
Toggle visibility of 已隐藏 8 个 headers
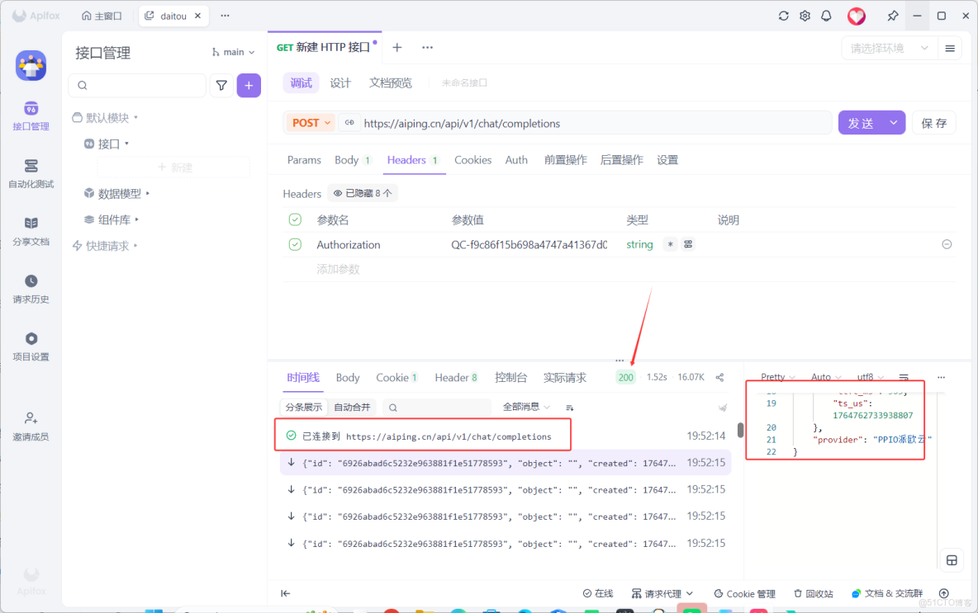[x=362, y=193]
